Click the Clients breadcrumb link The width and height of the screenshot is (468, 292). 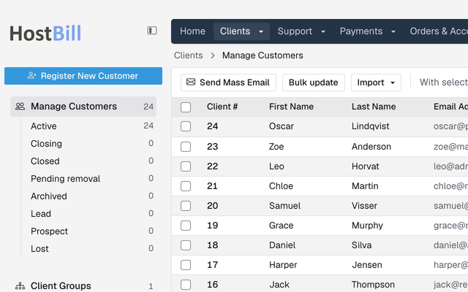tap(189, 55)
